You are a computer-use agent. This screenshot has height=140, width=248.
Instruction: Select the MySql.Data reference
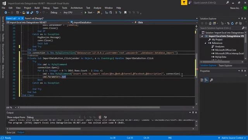tap(220, 57)
